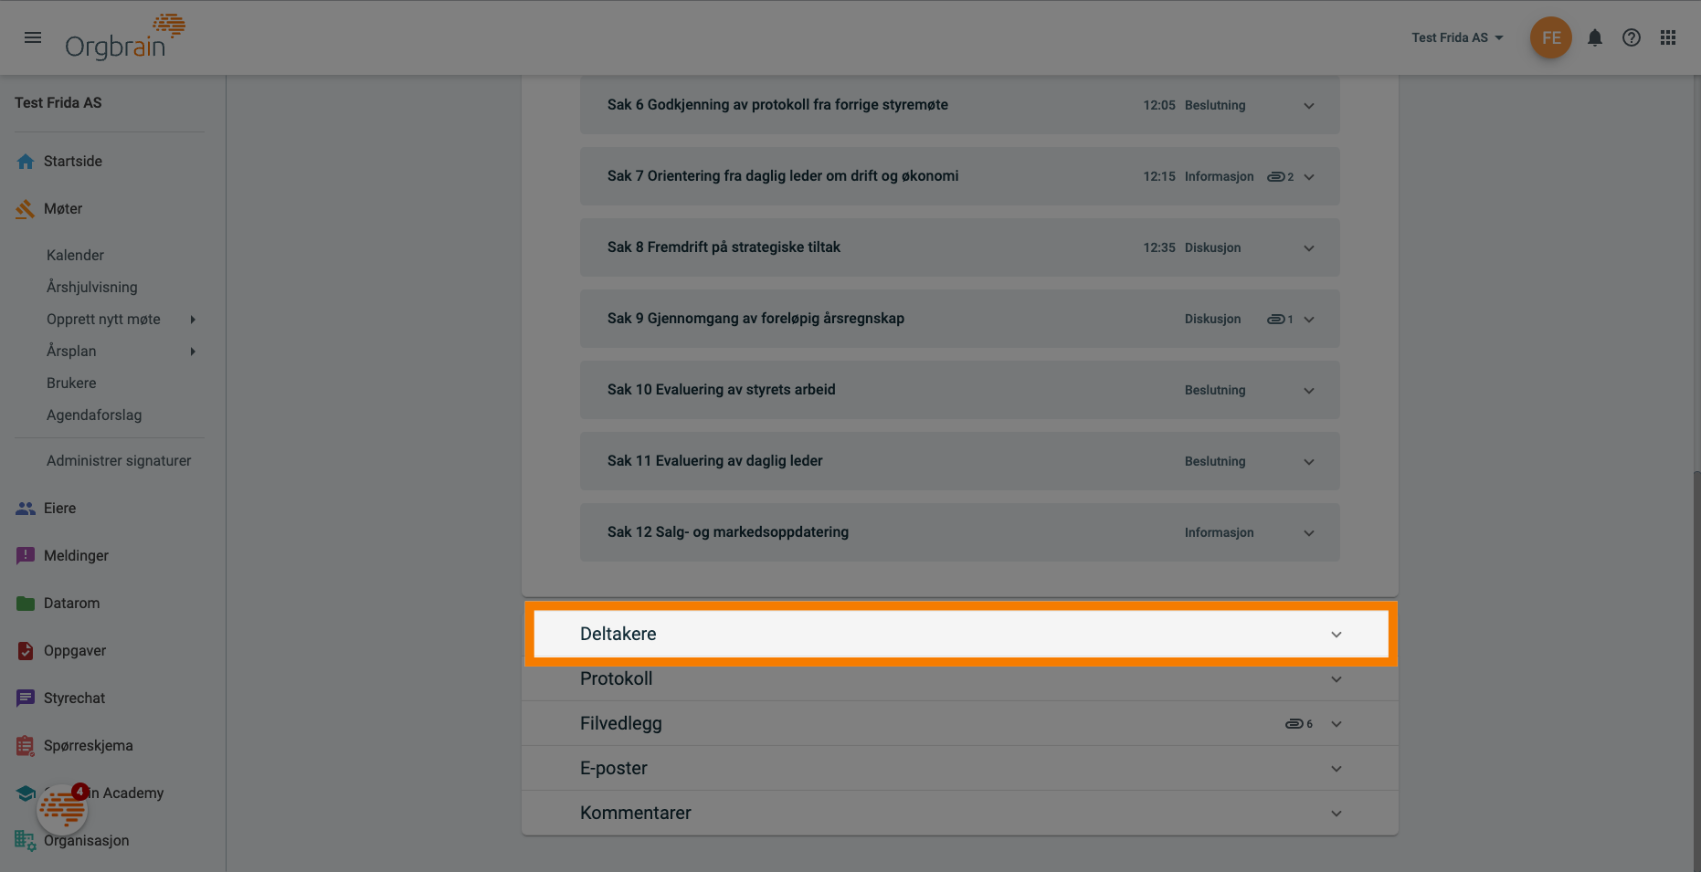Open Administrer signaturer
This screenshot has width=1701, height=872.
coord(119,461)
